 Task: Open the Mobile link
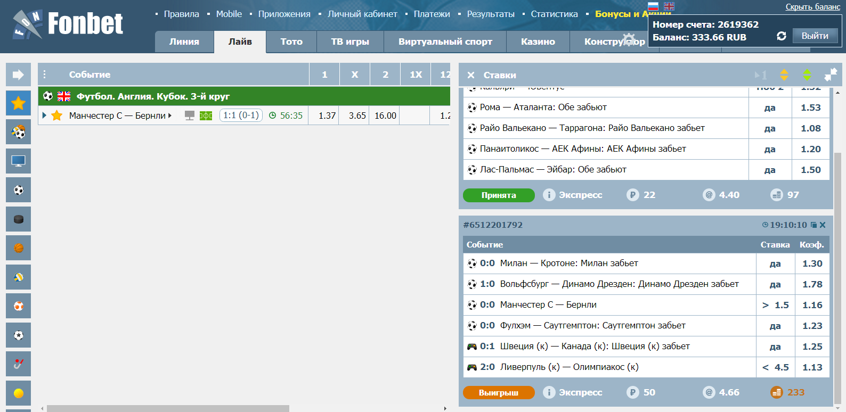[x=229, y=14]
